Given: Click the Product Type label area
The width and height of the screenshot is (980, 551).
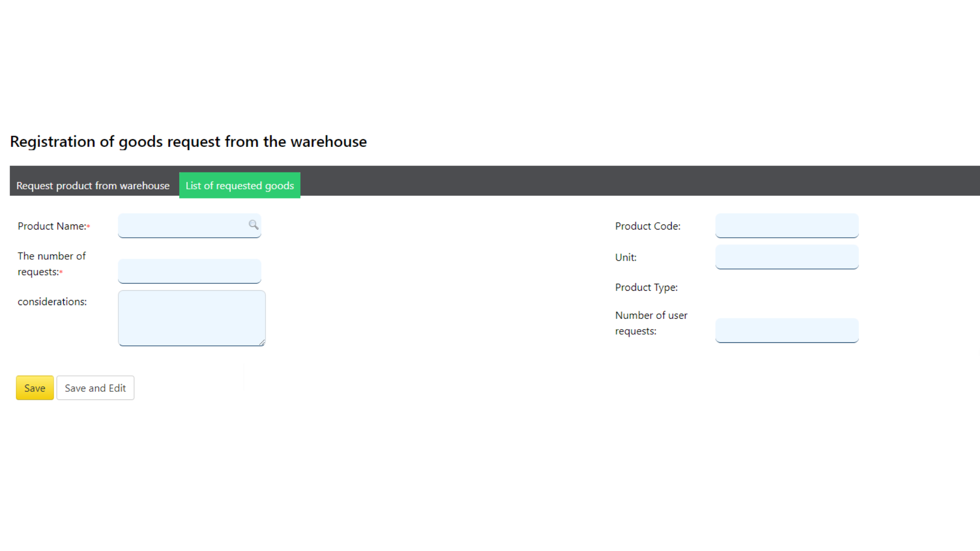Looking at the screenshot, I should pyautogui.click(x=646, y=287).
